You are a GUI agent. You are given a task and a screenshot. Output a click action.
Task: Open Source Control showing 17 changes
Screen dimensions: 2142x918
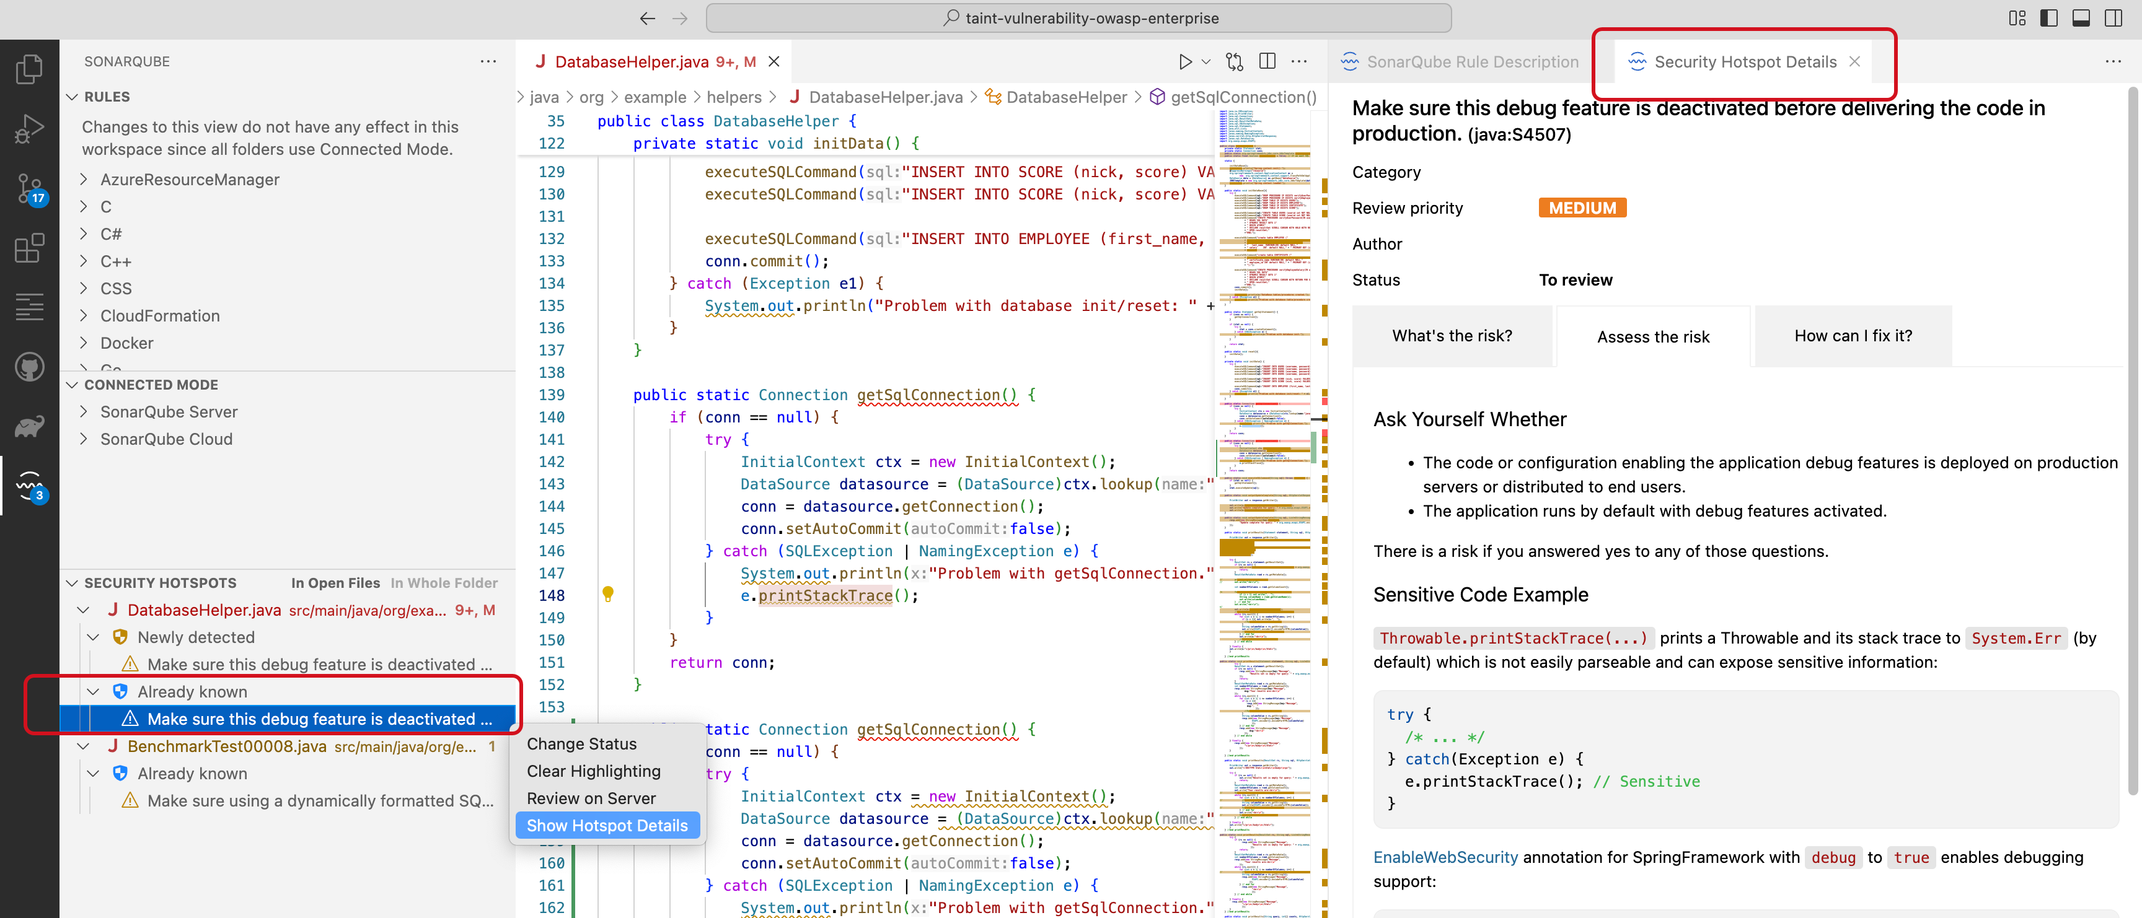coord(30,188)
